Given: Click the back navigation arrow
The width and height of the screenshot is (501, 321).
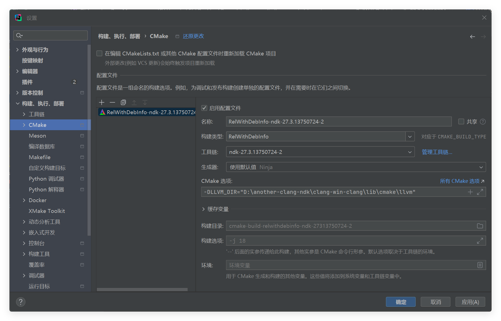Looking at the screenshot, I should click(473, 37).
